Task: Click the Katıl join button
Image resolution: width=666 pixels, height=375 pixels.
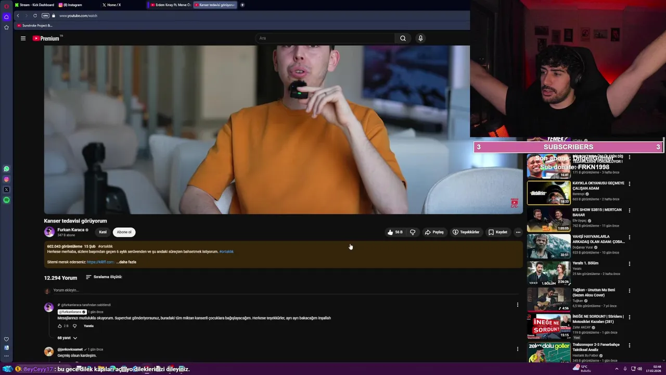Action: 103,232
